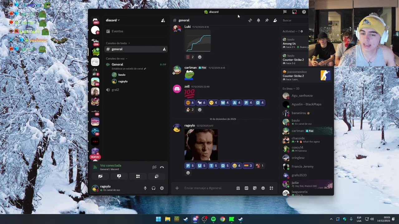This screenshot has width=399, height=224.
Task: Open the emoji picker in message bar
Action: click(263, 188)
